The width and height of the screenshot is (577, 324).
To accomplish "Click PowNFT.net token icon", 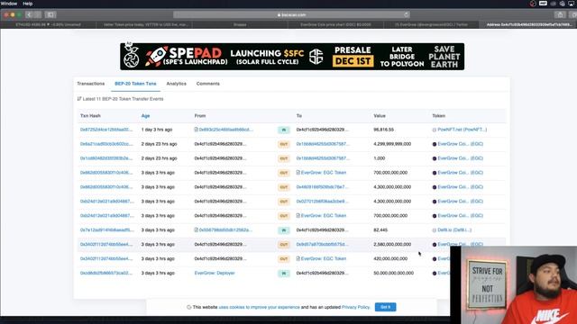I will coord(435,130).
